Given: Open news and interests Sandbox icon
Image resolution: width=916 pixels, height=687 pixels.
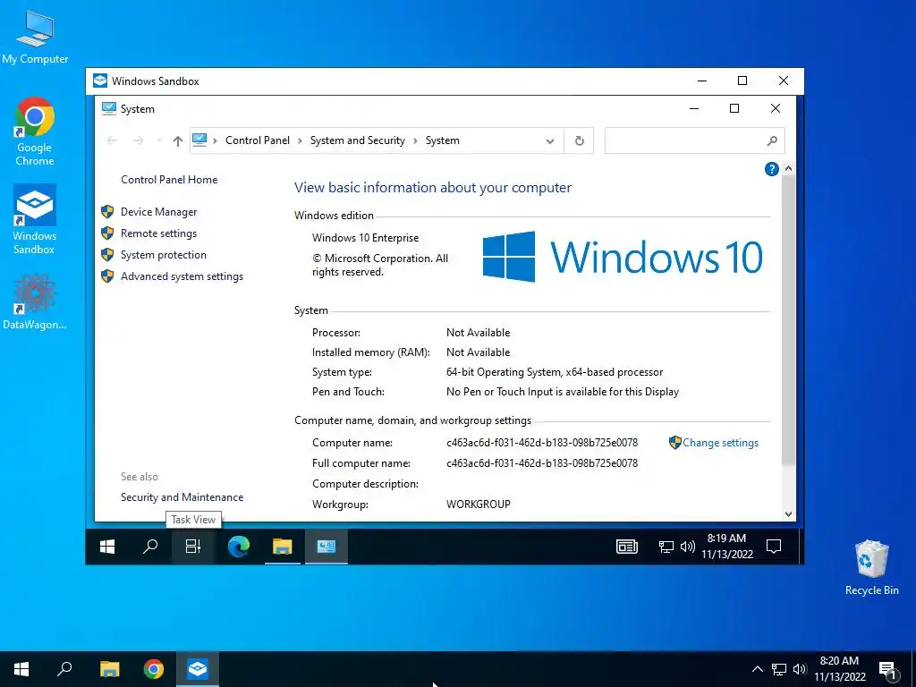Looking at the screenshot, I should (x=627, y=547).
